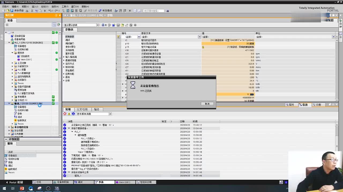
Task: Switch to 在线并诊断 editor bar tab
Action: 146,182
